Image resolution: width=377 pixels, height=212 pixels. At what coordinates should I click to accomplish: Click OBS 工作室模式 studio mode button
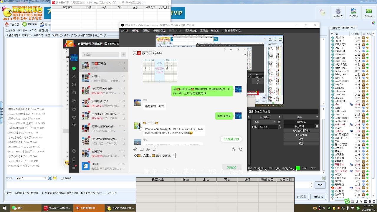(301, 135)
